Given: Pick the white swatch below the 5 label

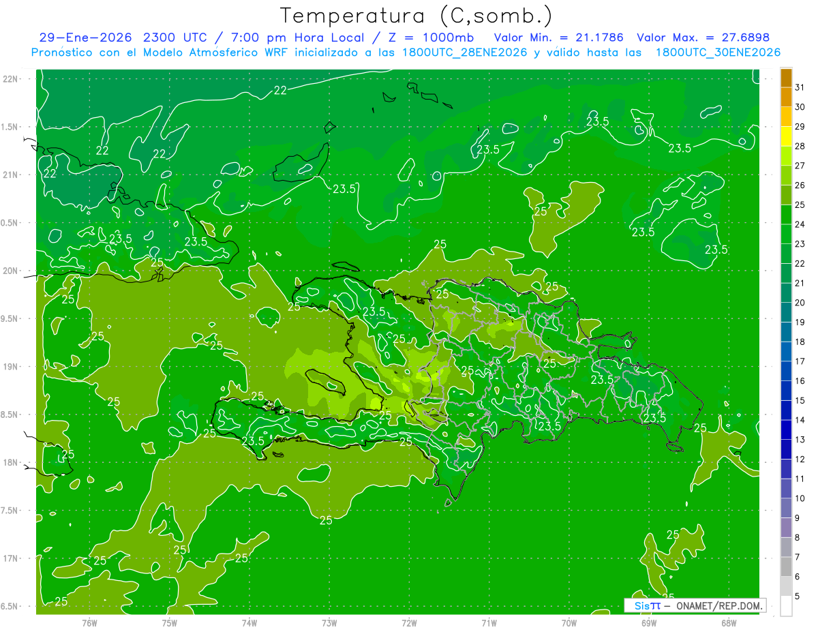Looking at the screenshot, I should pyautogui.click(x=786, y=606).
